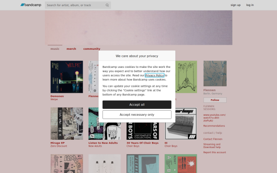Switch to the merch tab

coord(71,49)
